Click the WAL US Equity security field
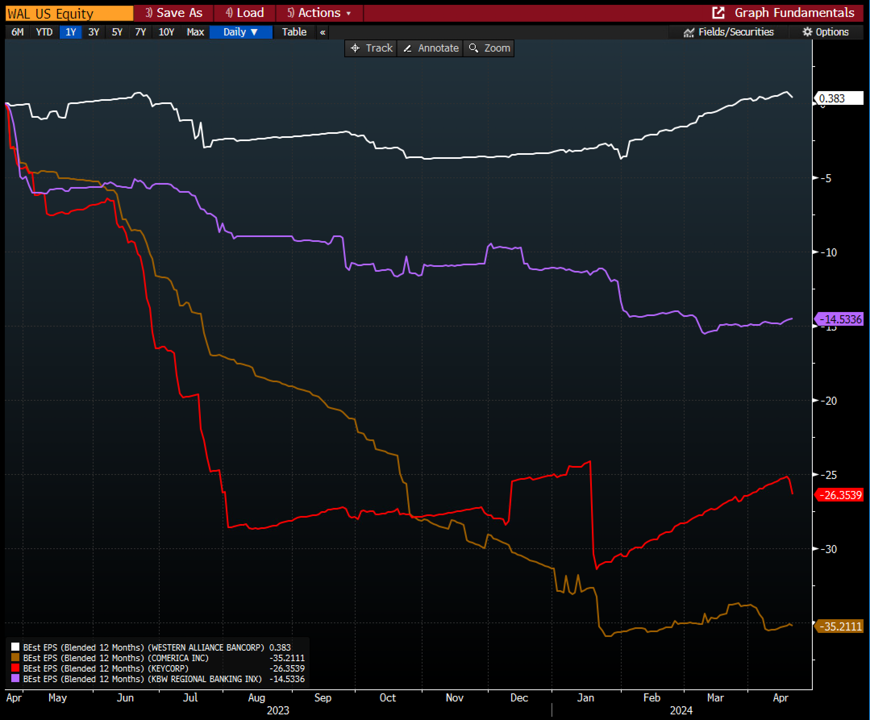870x720 pixels. point(69,14)
